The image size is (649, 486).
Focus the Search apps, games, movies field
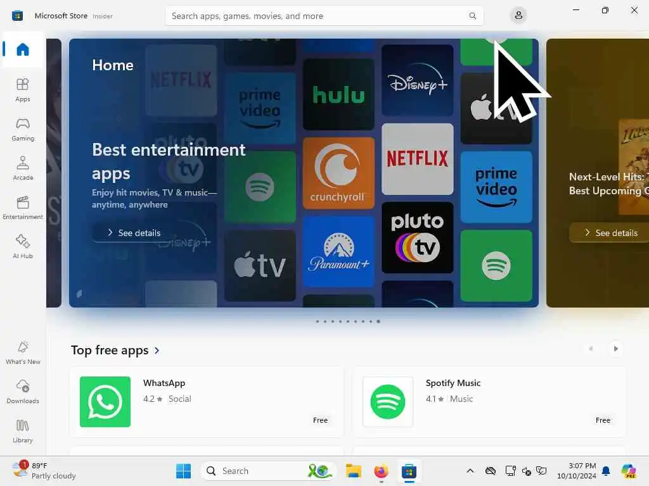[324, 16]
